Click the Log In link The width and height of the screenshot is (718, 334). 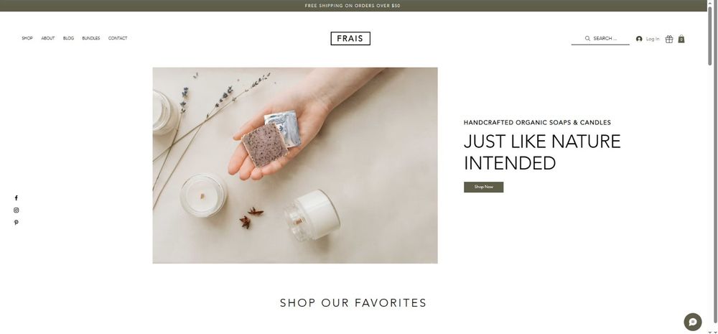tap(653, 39)
